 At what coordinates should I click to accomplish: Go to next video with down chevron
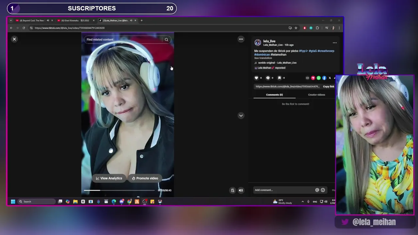241,116
